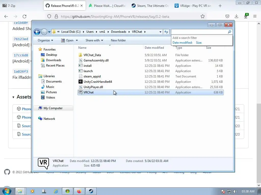Collapse the Assets section triangle on GitHub
The image size is (261, 195).
click(13, 97)
